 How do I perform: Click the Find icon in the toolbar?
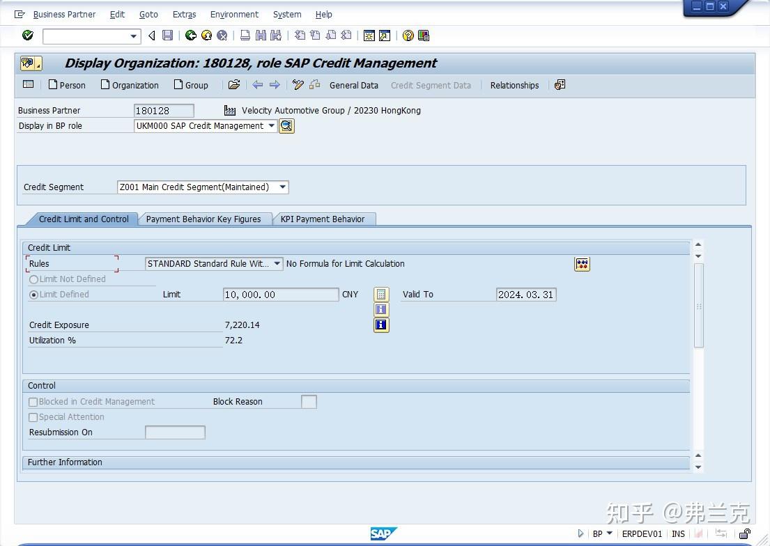coord(261,36)
